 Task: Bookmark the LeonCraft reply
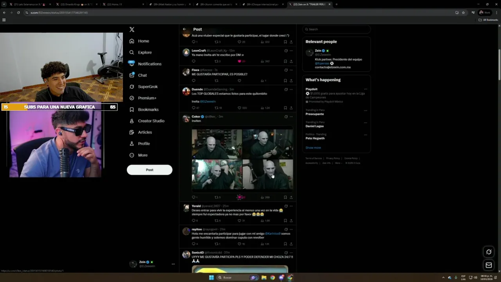point(285,61)
